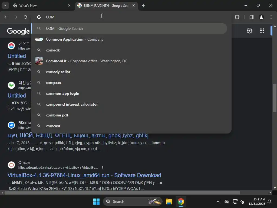Choose the compass suggestion
This screenshot has height=208, width=277.
point(131,83)
